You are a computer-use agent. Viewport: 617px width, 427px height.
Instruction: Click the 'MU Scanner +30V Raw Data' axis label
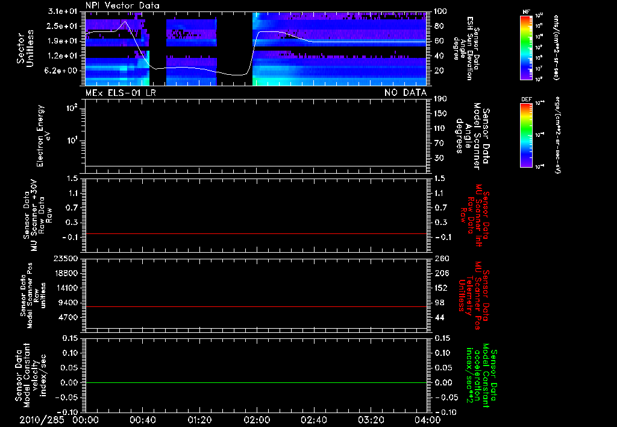pyautogui.click(x=37, y=215)
